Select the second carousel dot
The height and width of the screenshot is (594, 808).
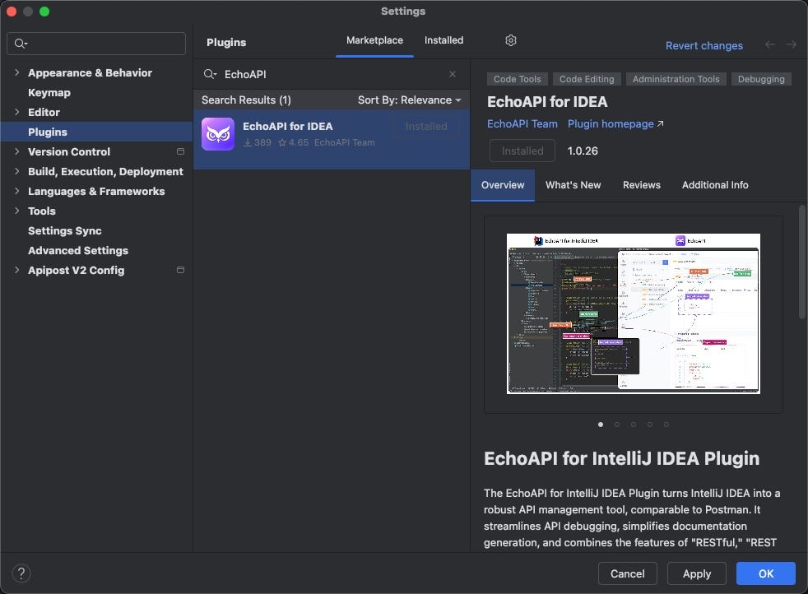[x=617, y=425]
